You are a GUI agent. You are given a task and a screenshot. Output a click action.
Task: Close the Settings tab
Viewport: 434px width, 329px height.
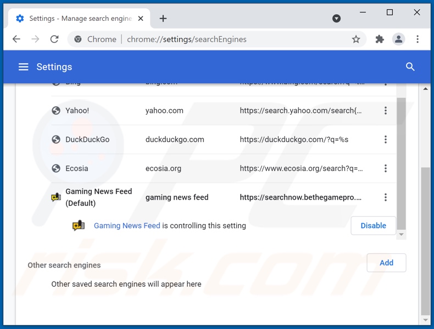pos(141,19)
